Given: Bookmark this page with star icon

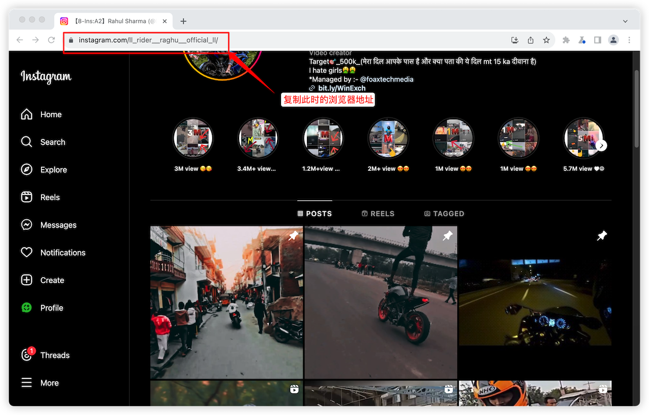Looking at the screenshot, I should 547,40.
